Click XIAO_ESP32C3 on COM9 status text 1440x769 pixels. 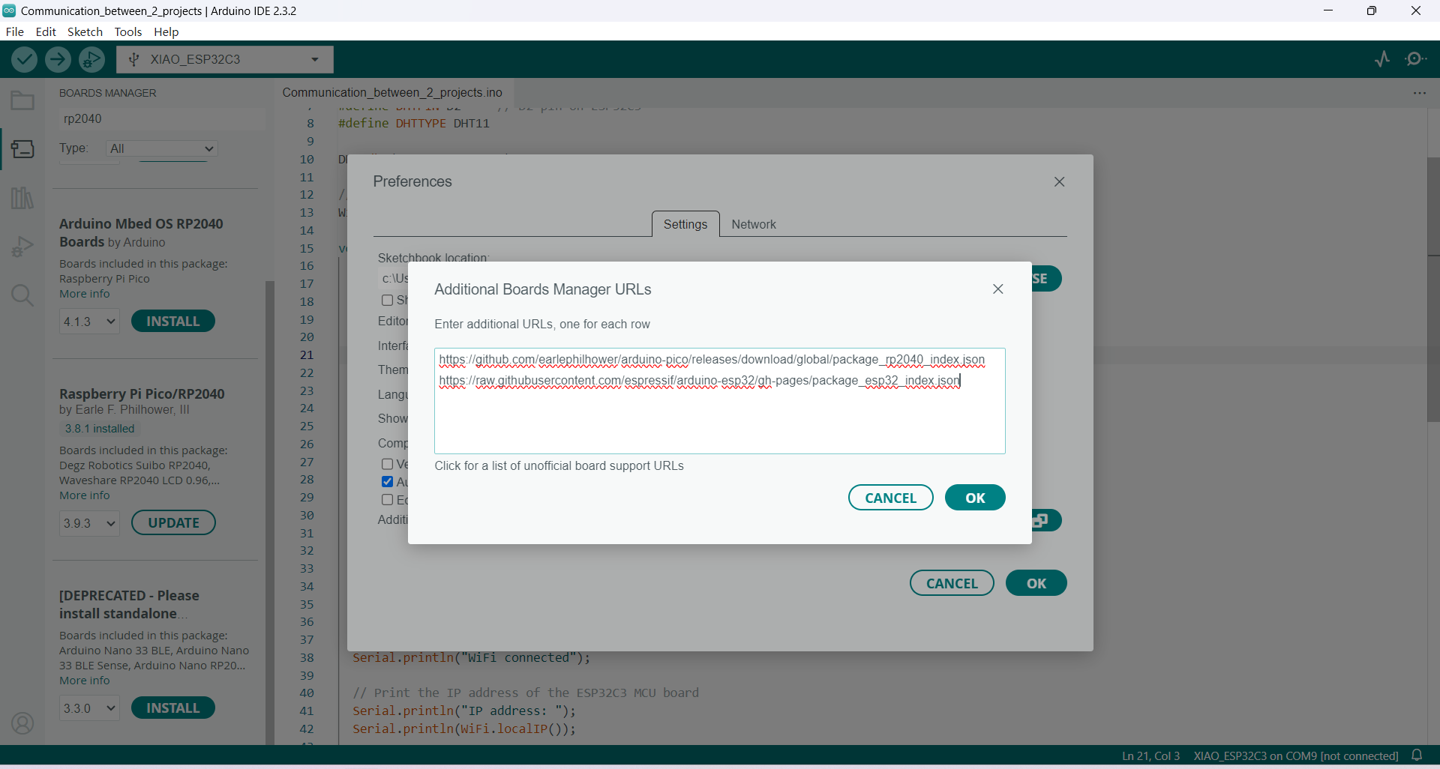pos(1295,756)
